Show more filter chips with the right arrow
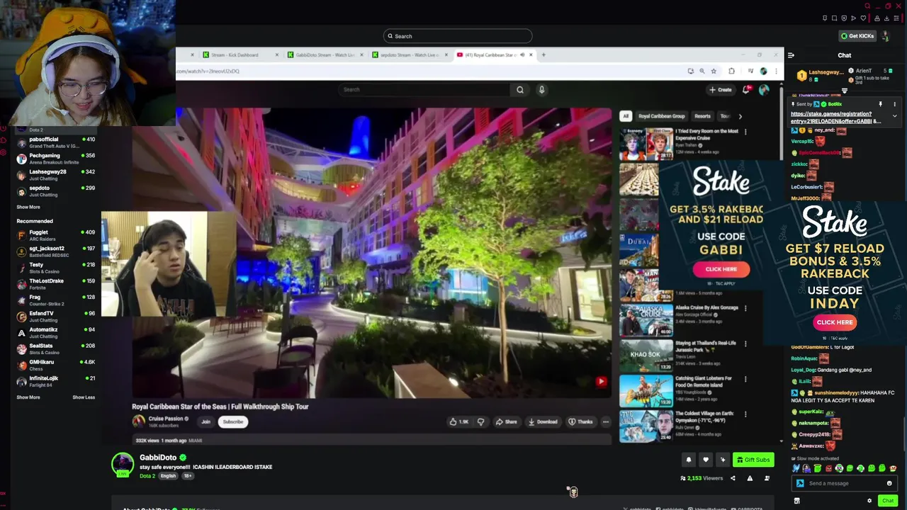 point(740,116)
